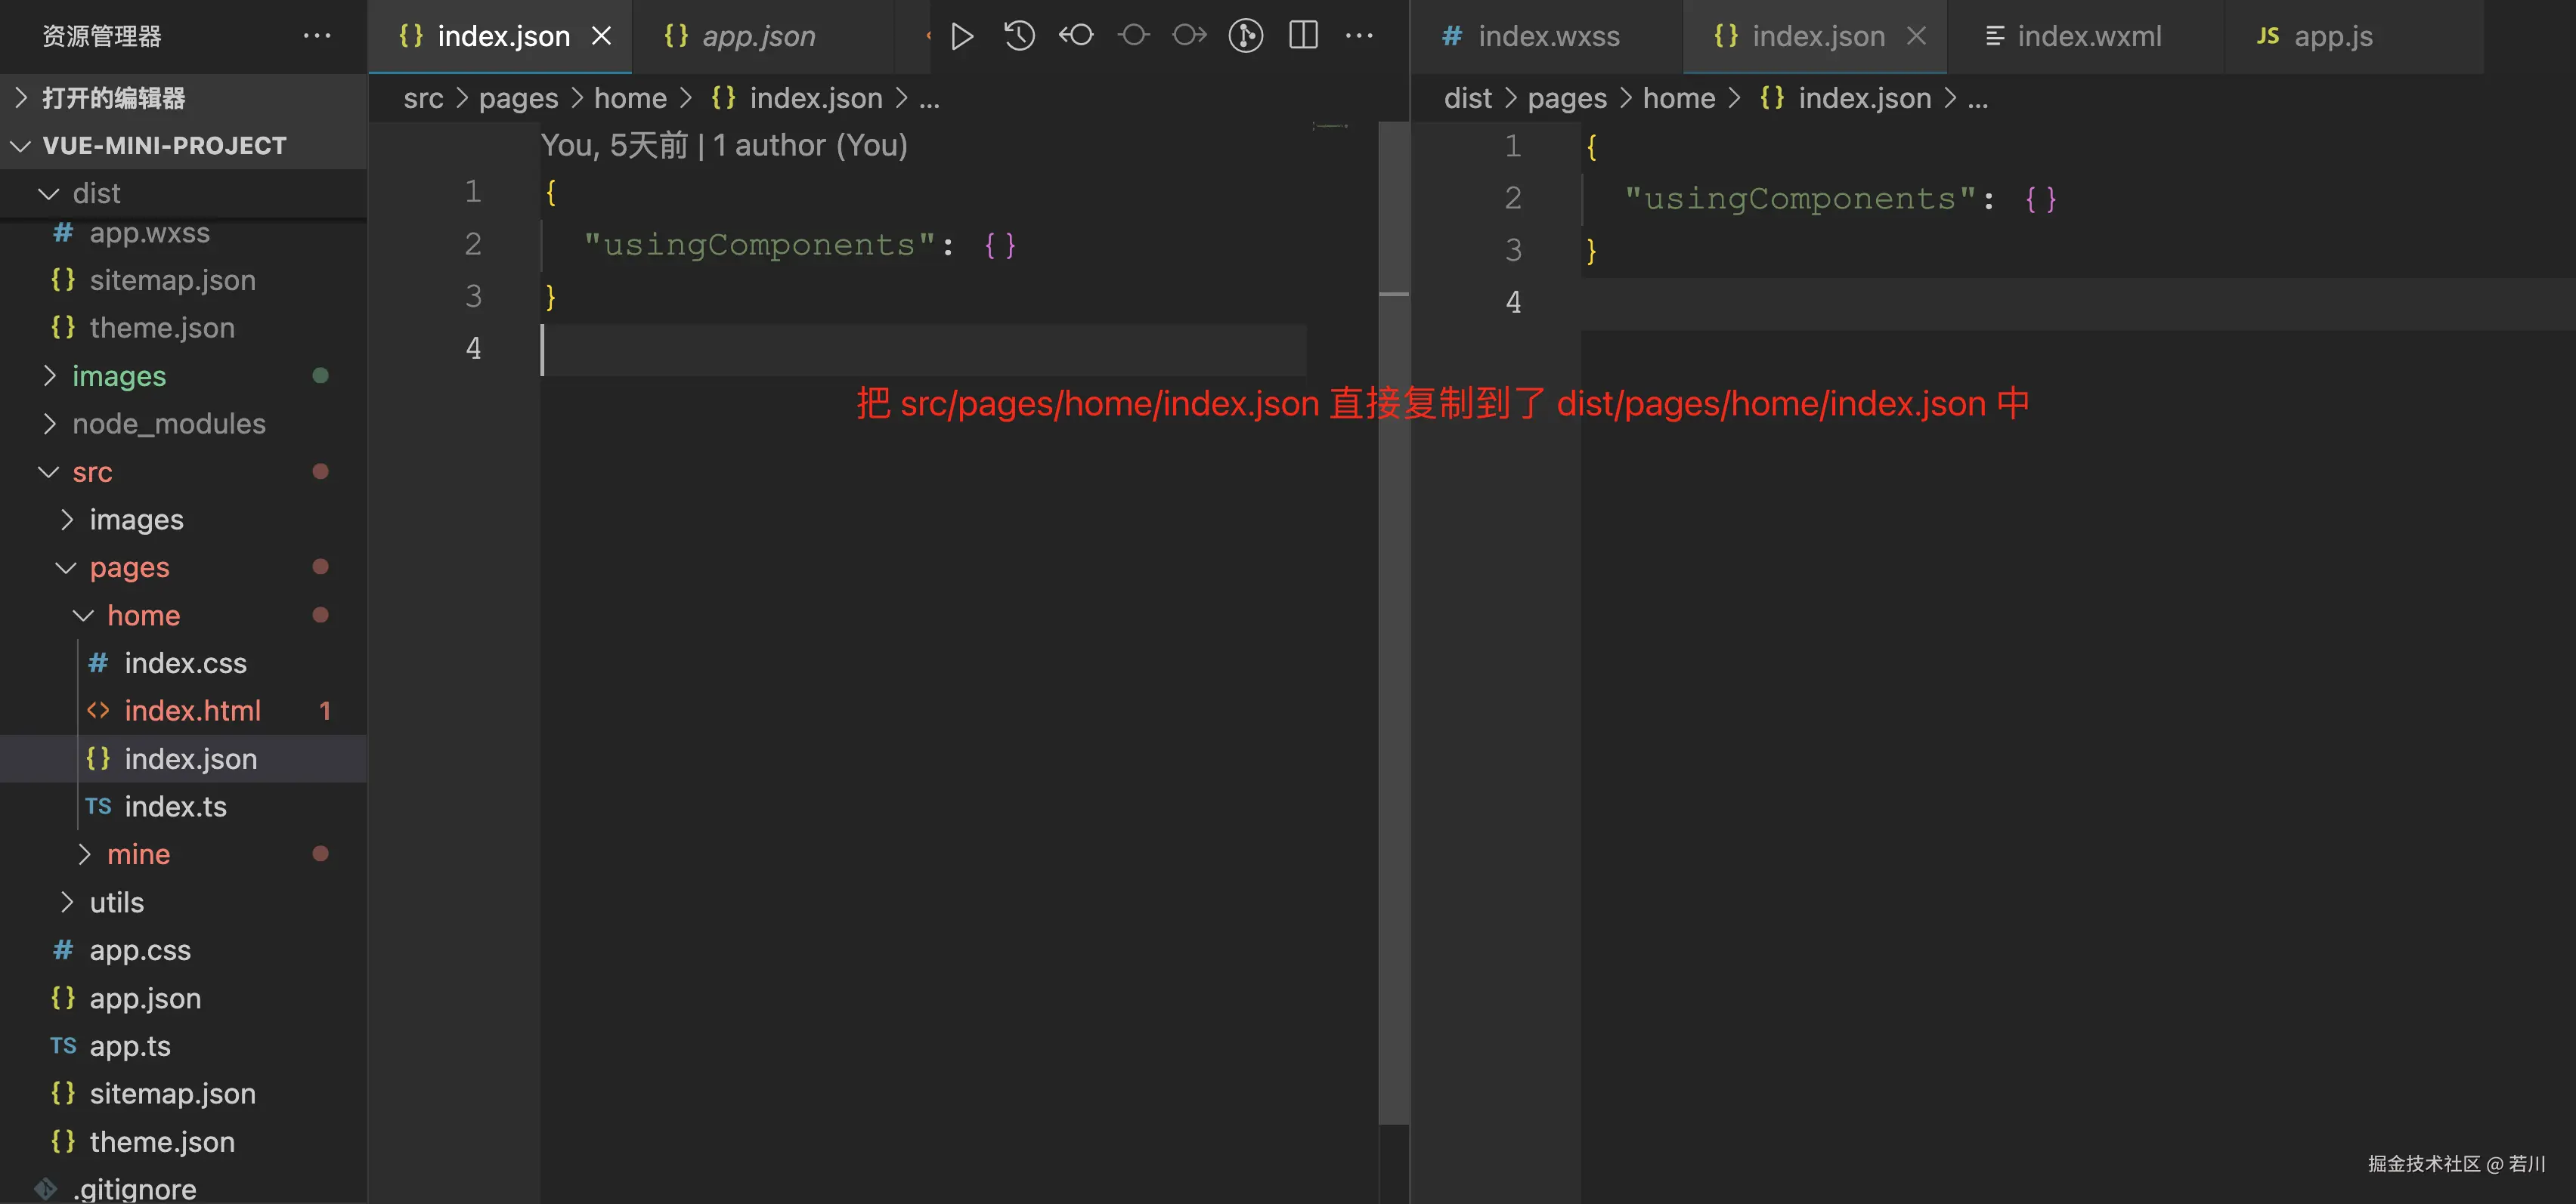
Task: Close the right index.json tab
Action: pos(1916,36)
